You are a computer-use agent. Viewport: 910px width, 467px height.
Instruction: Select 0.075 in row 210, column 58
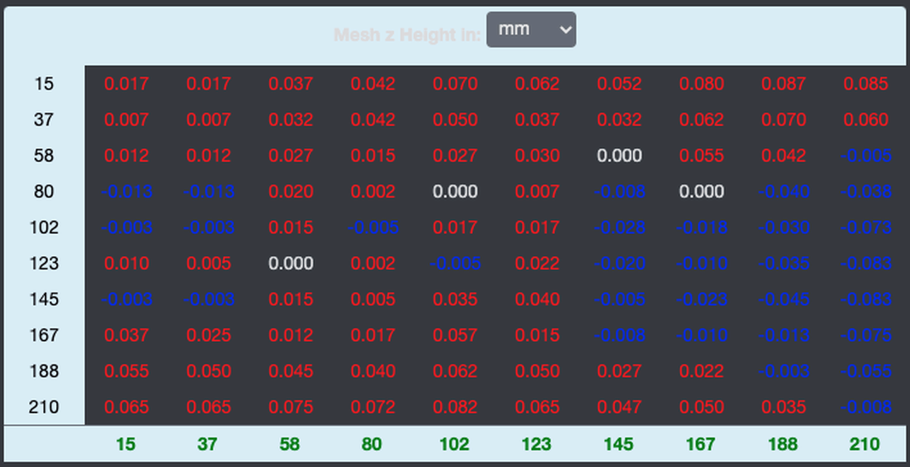click(x=291, y=407)
